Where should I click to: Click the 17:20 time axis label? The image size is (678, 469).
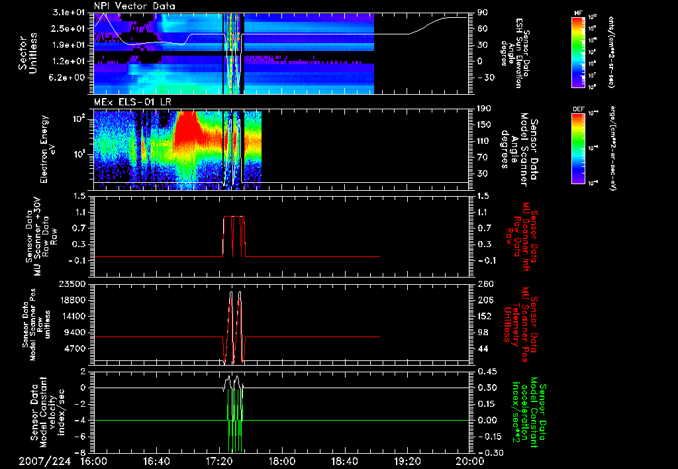pyautogui.click(x=219, y=461)
